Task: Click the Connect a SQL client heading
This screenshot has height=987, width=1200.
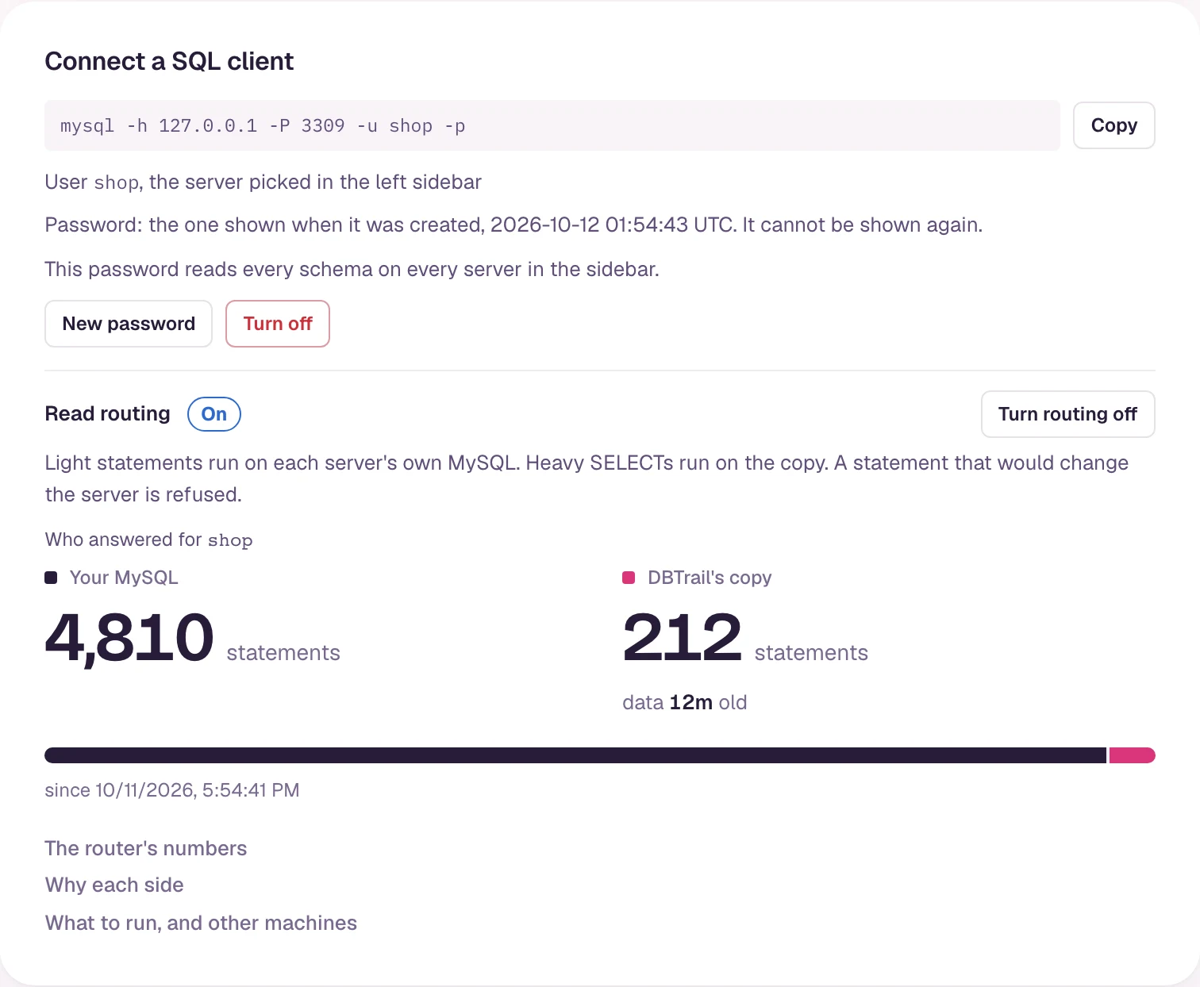Action: pyautogui.click(x=169, y=61)
